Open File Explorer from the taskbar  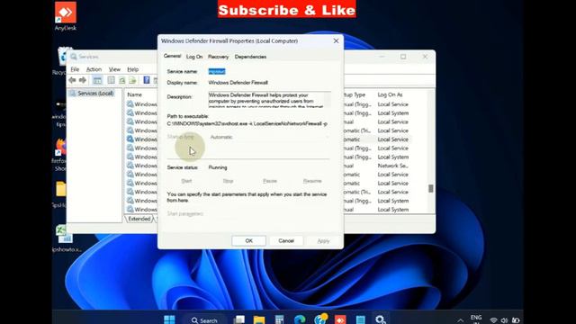coord(259,319)
